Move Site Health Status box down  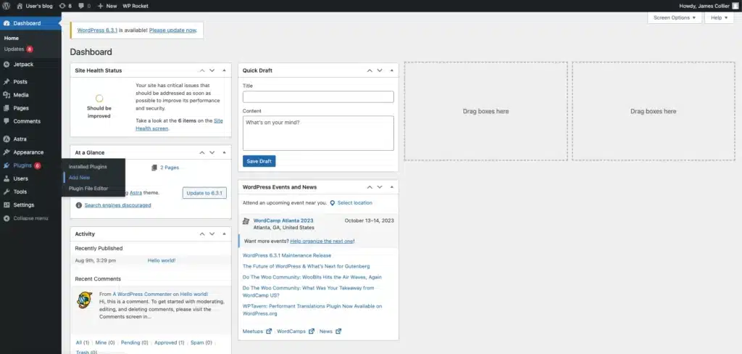[212, 70]
